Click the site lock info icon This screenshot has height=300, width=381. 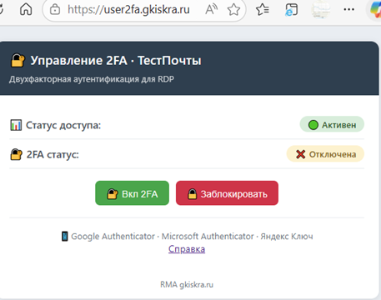click(x=55, y=10)
